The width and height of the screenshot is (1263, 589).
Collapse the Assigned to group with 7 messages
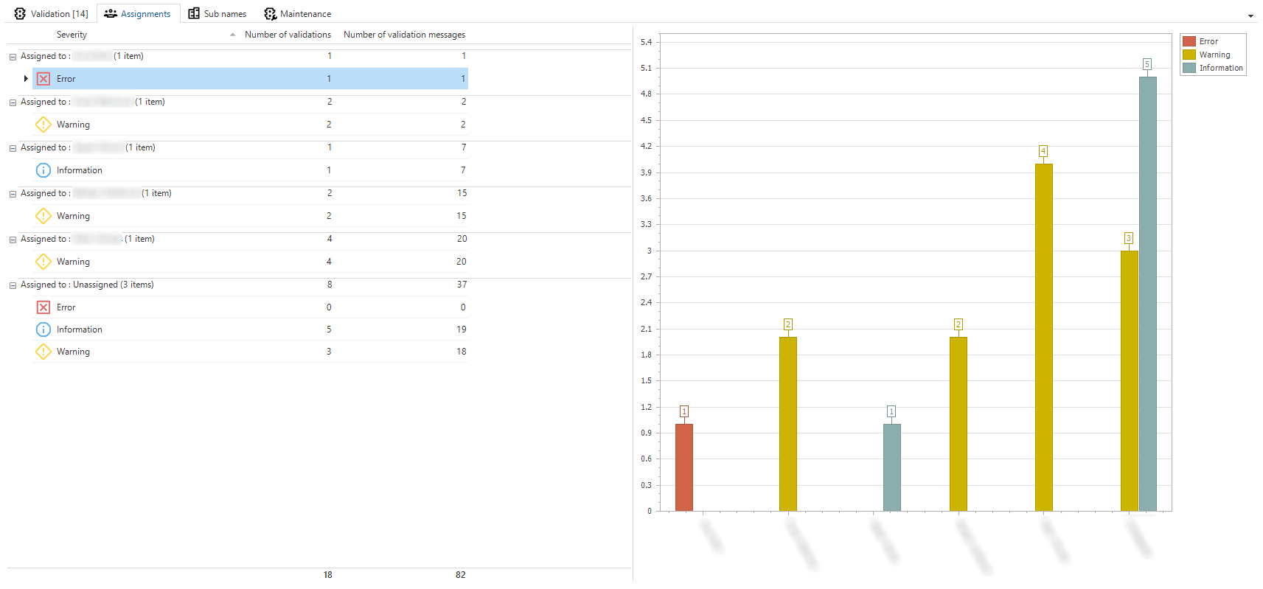tap(13, 148)
